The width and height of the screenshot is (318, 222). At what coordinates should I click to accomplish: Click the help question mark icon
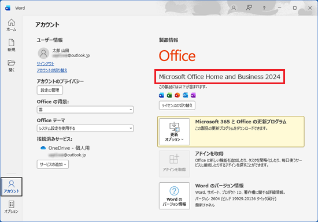coord(264,8)
